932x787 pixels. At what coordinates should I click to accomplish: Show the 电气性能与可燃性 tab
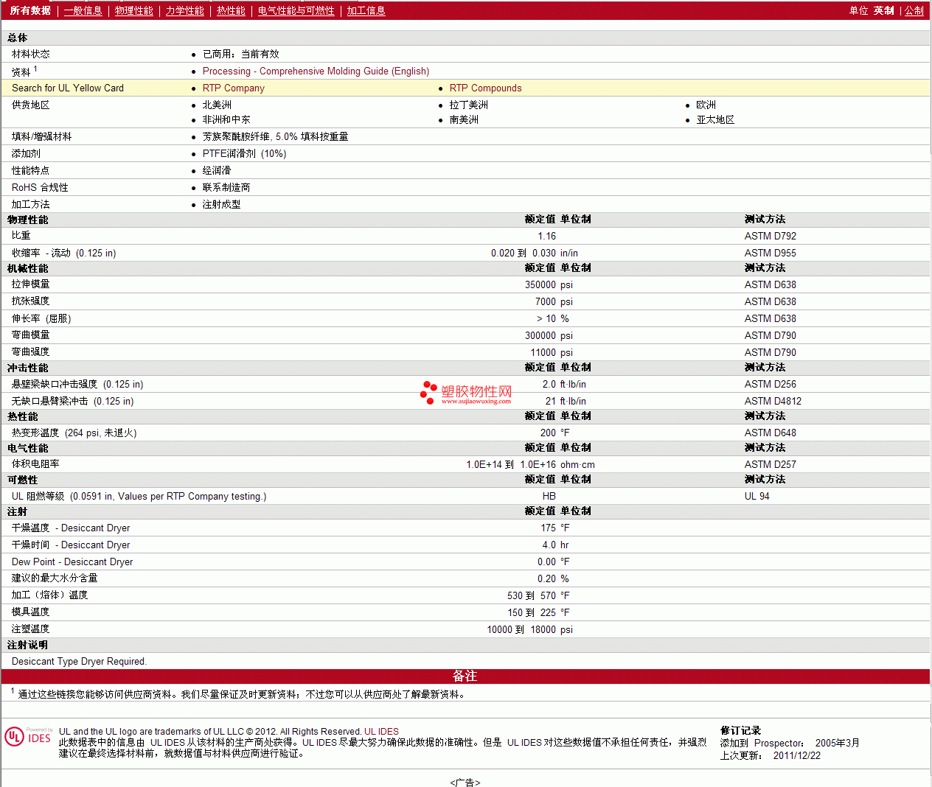(296, 10)
